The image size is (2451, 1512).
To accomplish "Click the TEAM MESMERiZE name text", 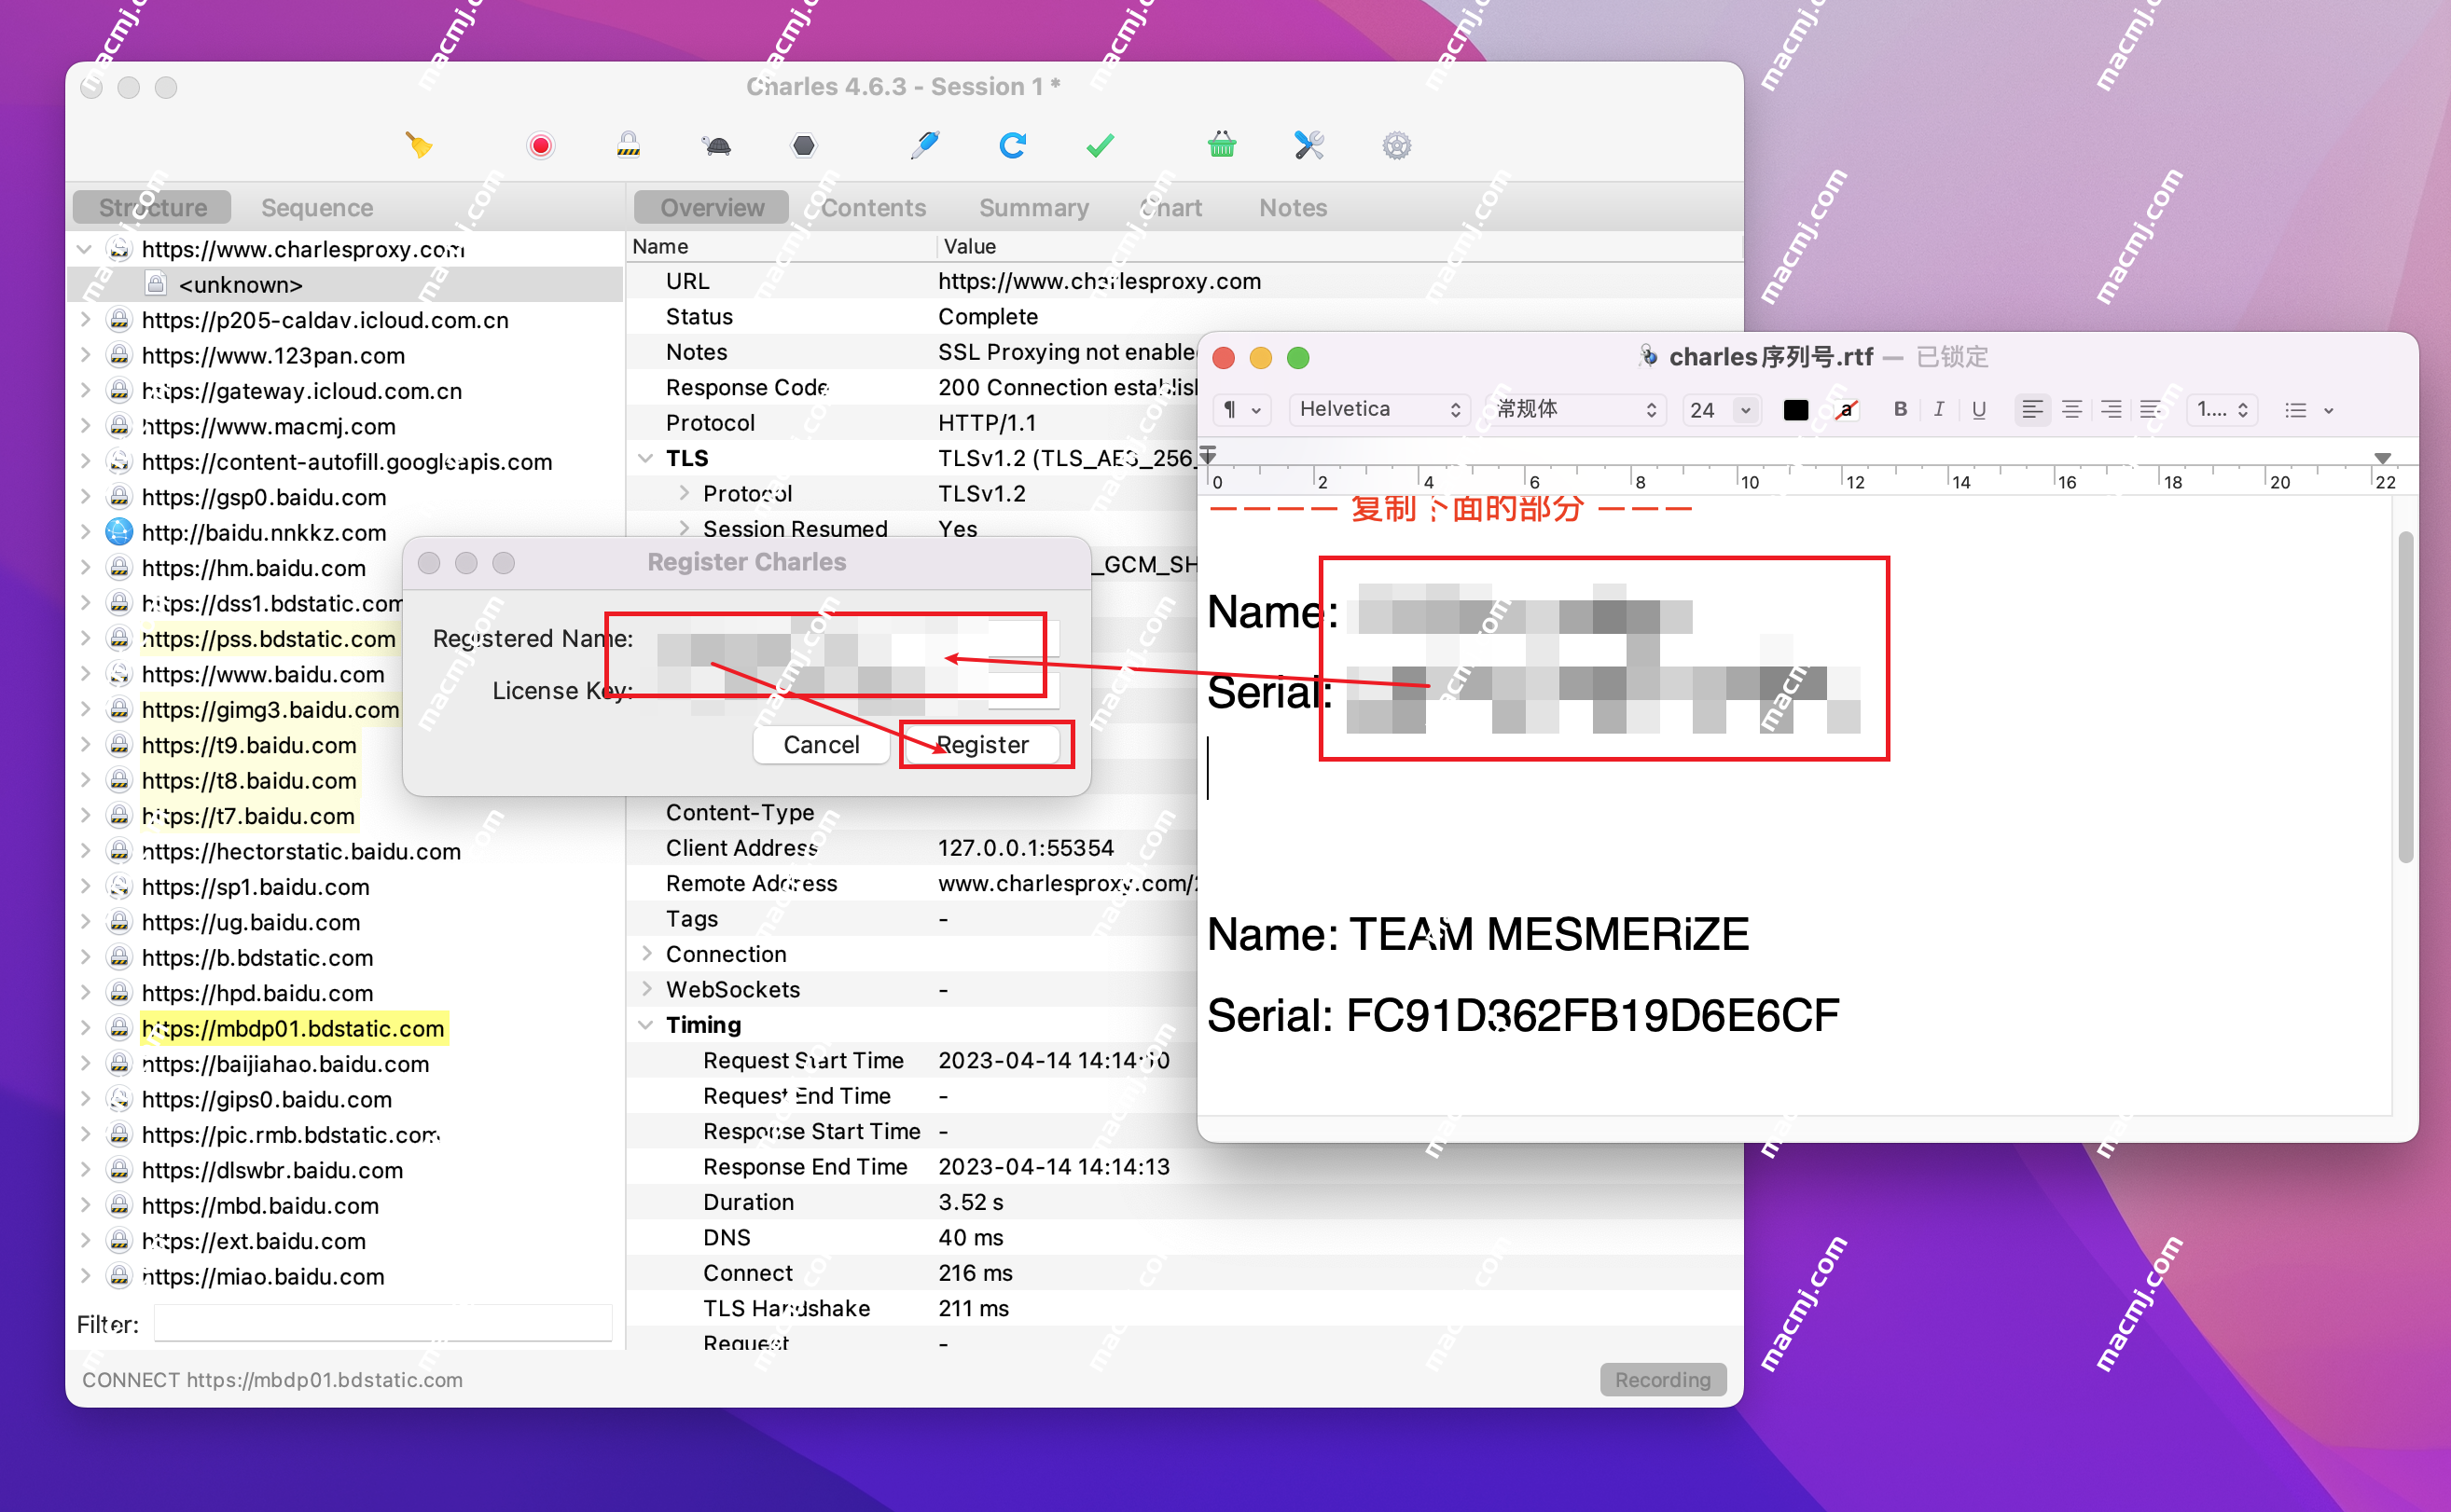I will [x=1548, y=934].
